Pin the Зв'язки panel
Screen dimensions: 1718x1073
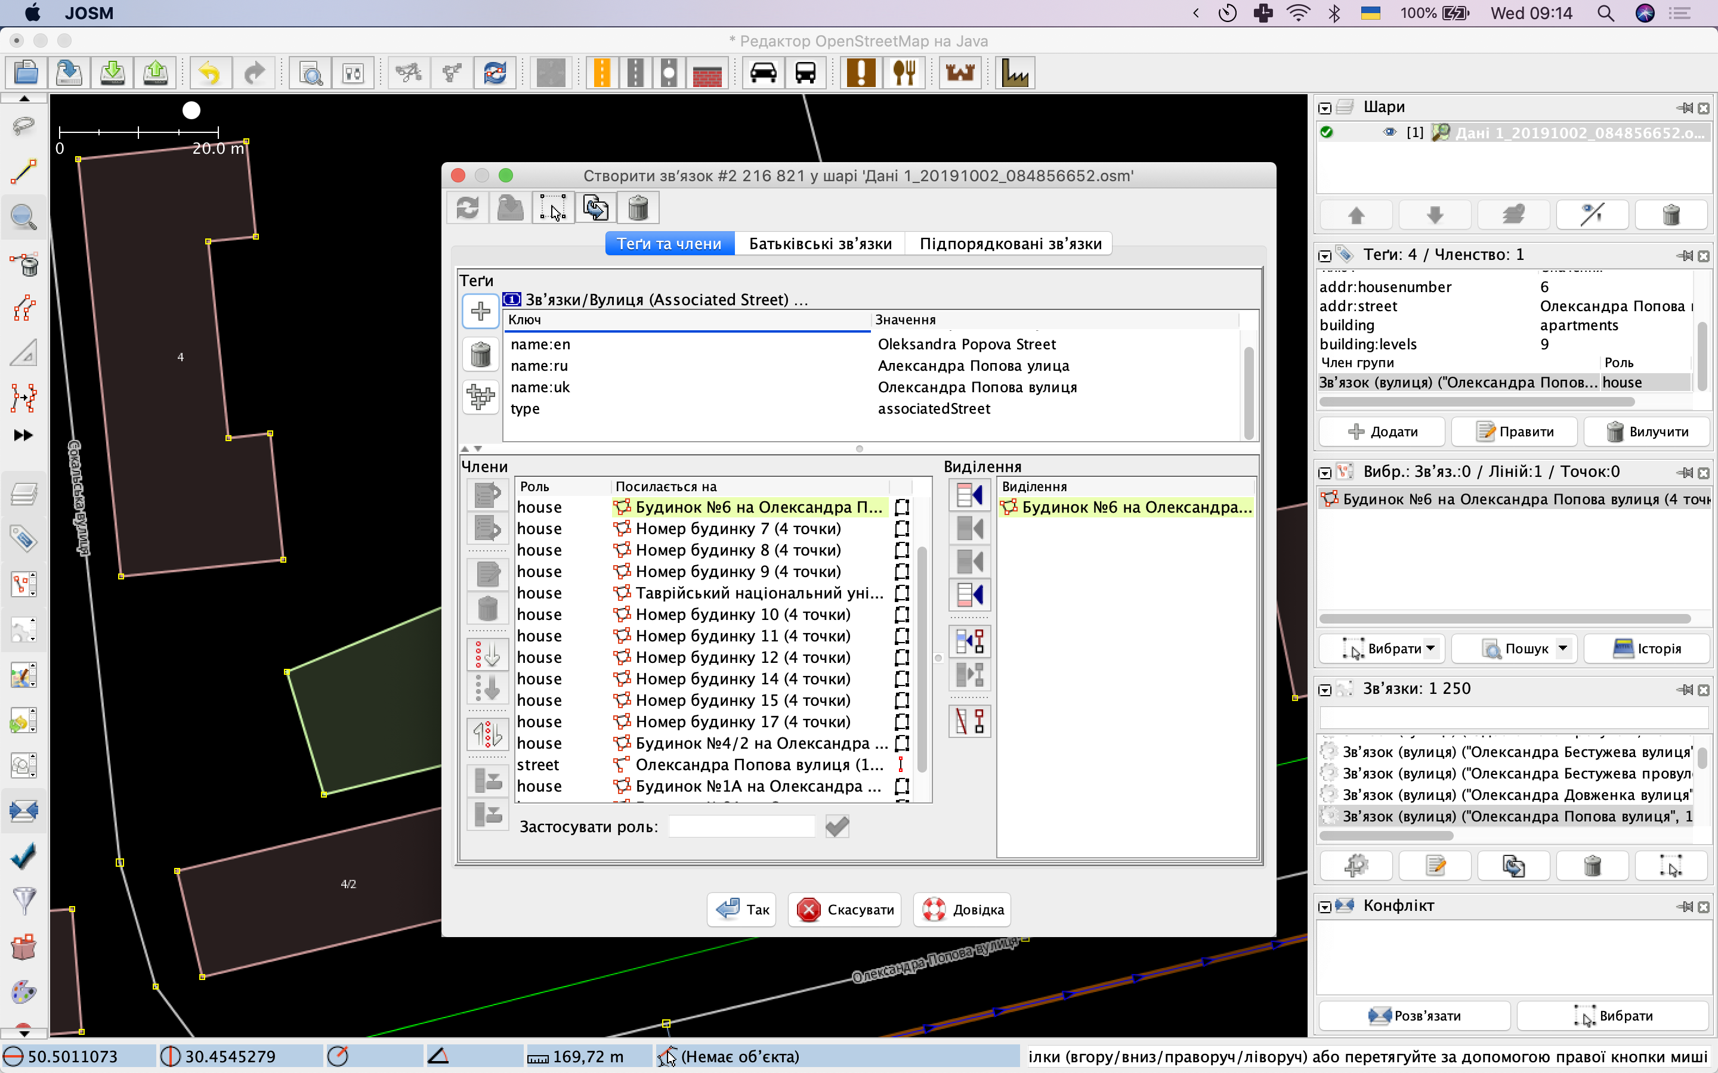click(x=1685, y=690)
